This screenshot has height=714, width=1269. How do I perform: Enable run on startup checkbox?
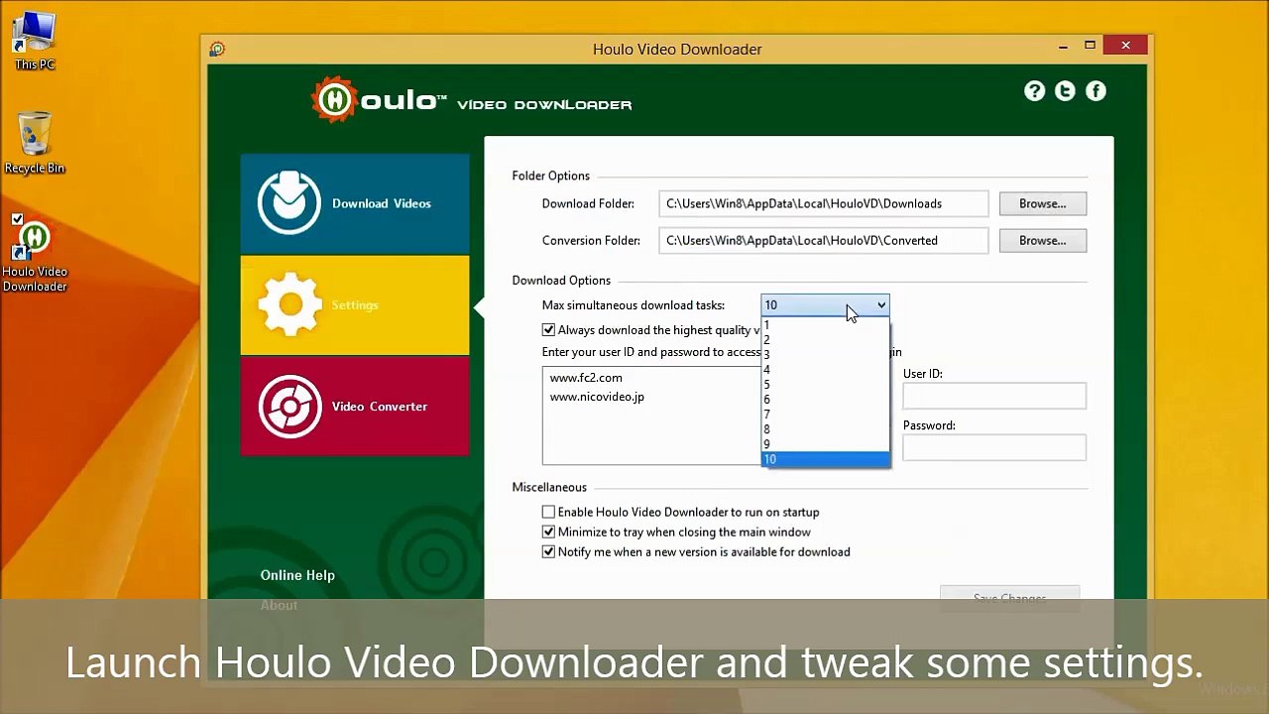(x=548, y=512)
